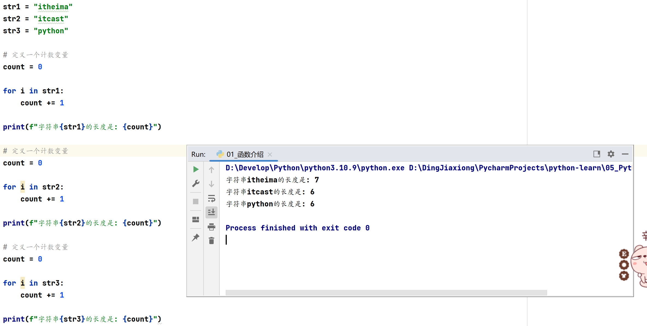Click the python.exe path link in console
The image size is (647, 326).
click(315, 168)
